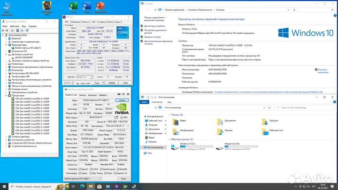The width and height of the screenshot is (338, 190).
Task: Click back arrow in Device Manager toolbar
Action: coord(3,30)
